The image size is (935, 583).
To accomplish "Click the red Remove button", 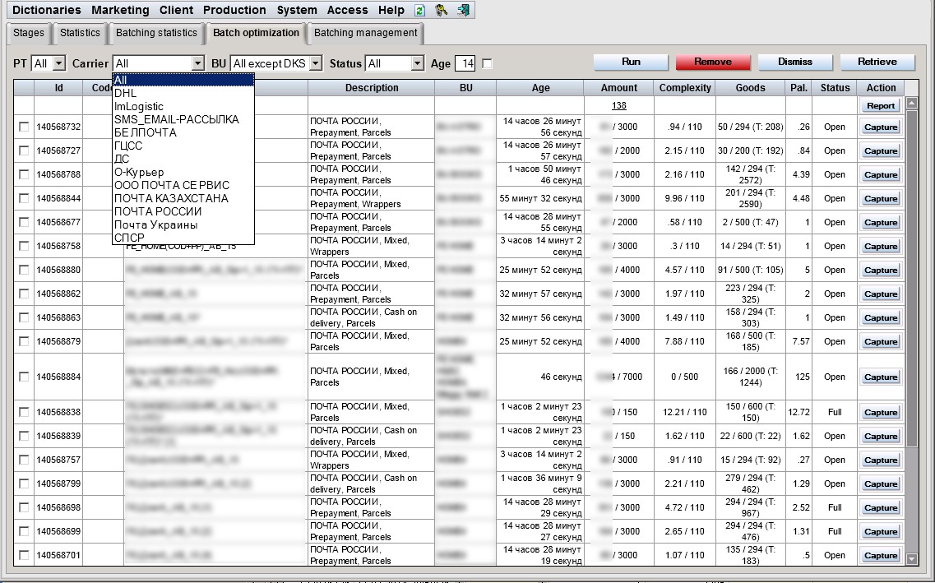I will point(713,62).
